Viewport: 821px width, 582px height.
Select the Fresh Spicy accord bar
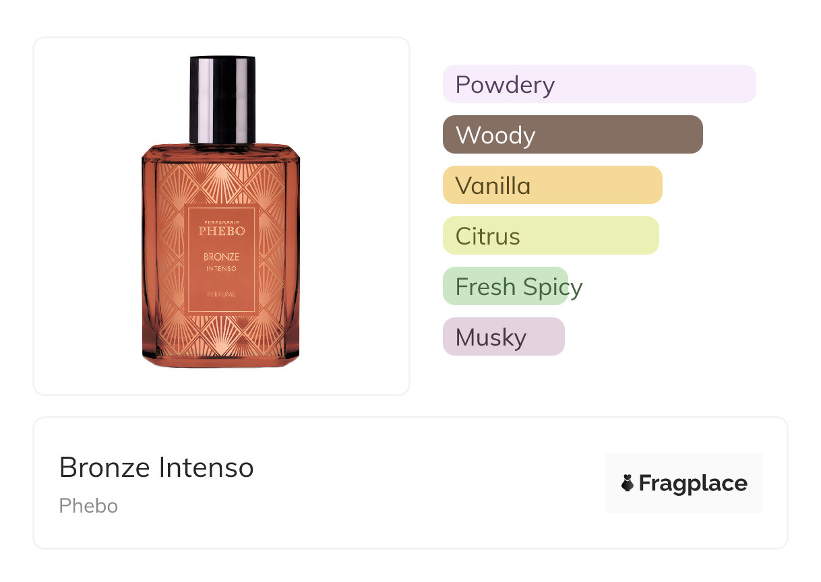[506, 286]
